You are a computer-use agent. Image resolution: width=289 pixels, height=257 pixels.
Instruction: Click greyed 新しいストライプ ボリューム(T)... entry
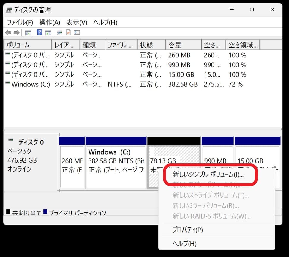tap(211, 195)
